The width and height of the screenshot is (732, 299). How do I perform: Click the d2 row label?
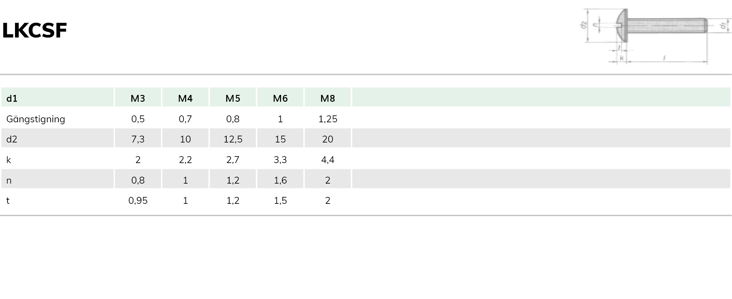(x=12, y=139)
